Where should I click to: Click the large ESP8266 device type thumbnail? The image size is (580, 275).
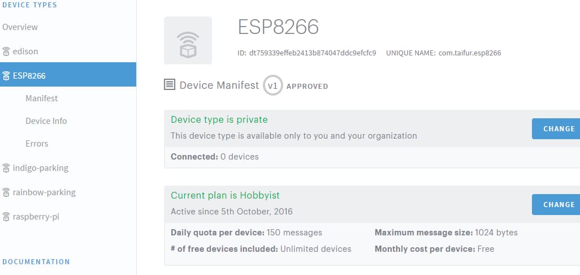tap(188, 40)
